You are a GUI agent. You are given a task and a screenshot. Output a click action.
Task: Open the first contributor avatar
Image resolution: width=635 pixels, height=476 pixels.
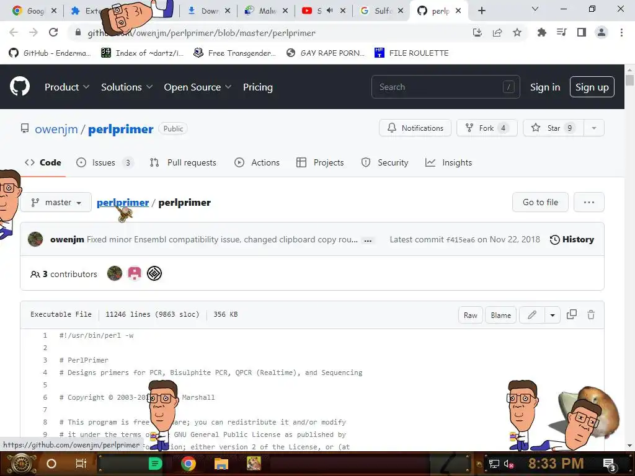pyautogui.click(x=115, y=273)
